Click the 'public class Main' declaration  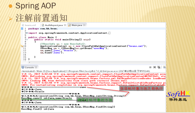pos(42,37)
